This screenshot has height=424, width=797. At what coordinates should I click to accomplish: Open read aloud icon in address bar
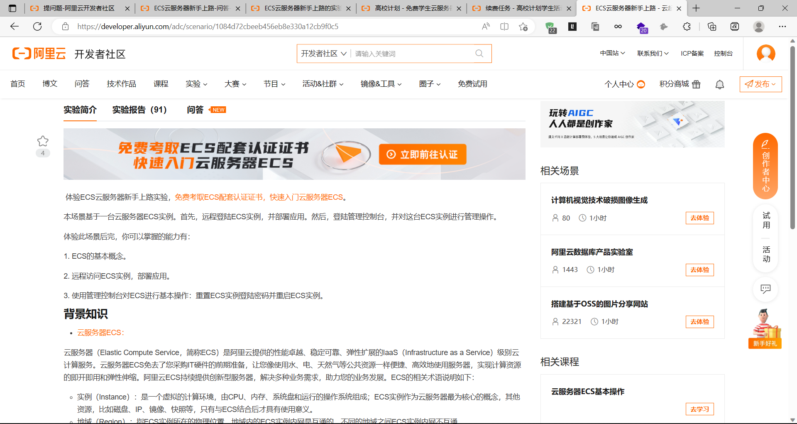[x=486, y=27]
